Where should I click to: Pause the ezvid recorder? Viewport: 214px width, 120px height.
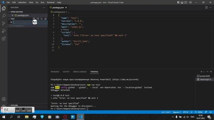(x=17, y=110)
